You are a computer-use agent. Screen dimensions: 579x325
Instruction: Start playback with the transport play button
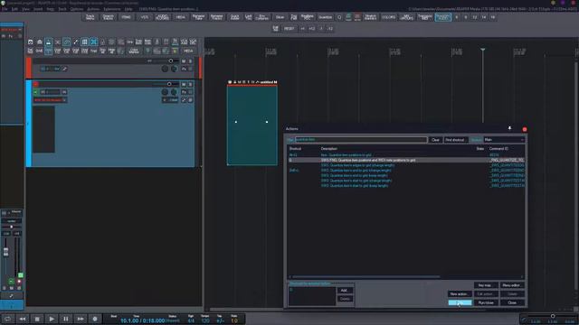point(52,319)
